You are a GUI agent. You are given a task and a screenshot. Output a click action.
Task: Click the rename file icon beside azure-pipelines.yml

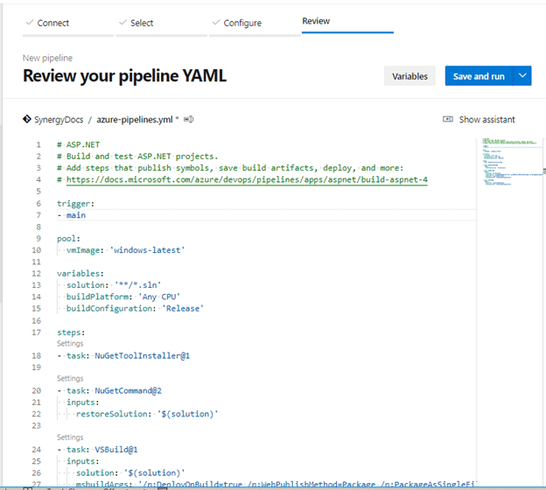tap(189, 119)
